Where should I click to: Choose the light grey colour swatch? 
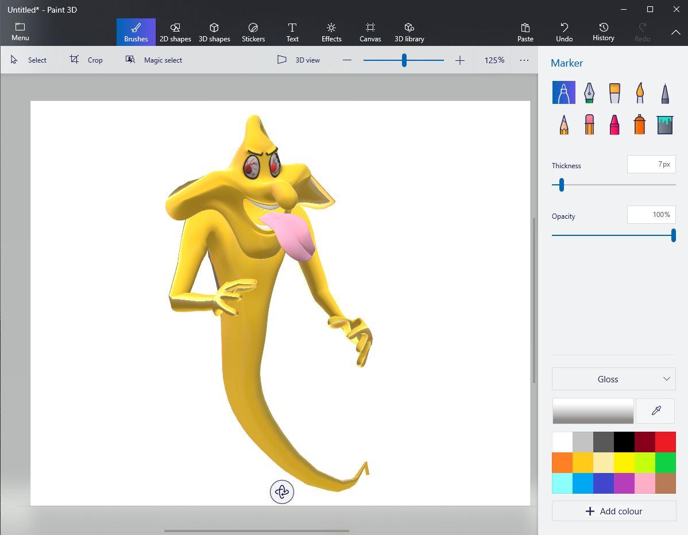[583, 442]
